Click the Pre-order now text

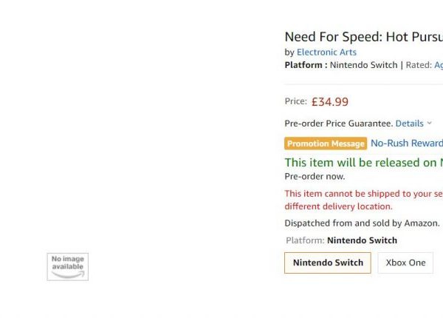[x=315, y=177]
